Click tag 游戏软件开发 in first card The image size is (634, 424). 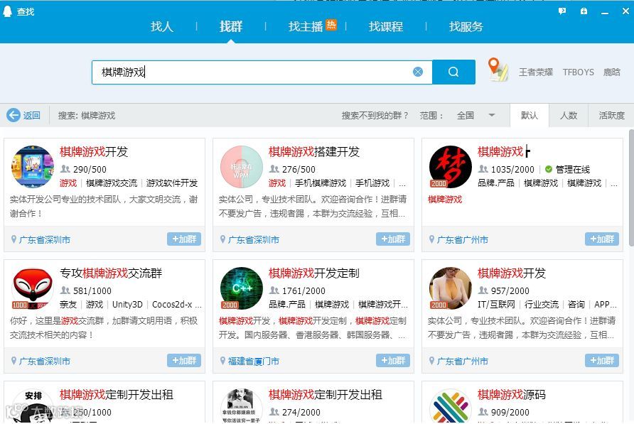(172, 183)
